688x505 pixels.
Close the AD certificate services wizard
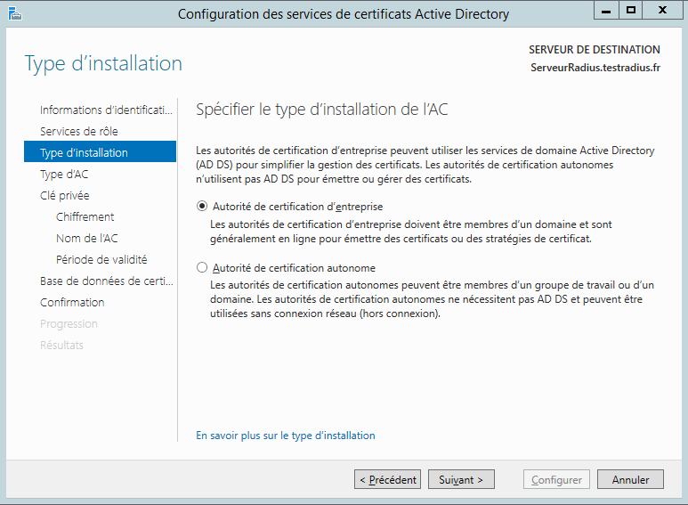pos(661,10)
